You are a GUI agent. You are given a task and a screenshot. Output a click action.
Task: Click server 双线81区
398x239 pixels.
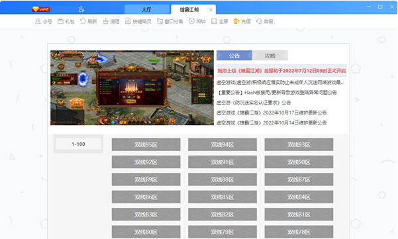[299, 215]
